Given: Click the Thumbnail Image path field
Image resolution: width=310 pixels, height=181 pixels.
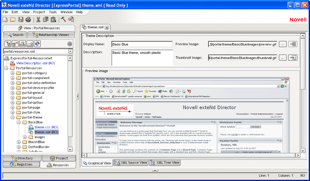Looking at the screenshot, I should (x=242, y=58).
